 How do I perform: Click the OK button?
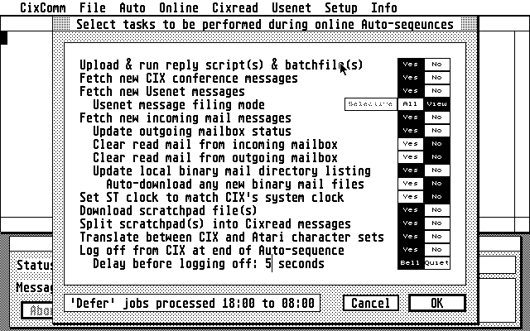click(x=436, y=303)
